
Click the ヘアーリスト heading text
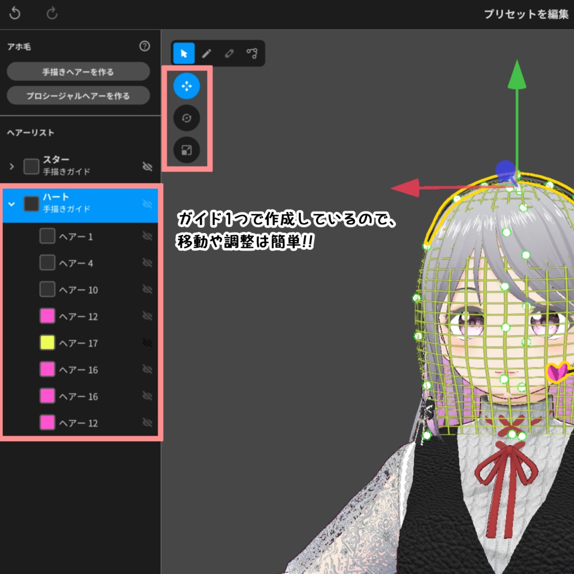click(31, 132)
